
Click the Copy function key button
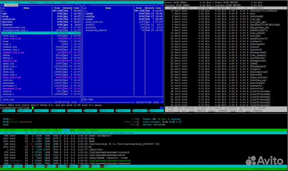[x=75, y=110]
